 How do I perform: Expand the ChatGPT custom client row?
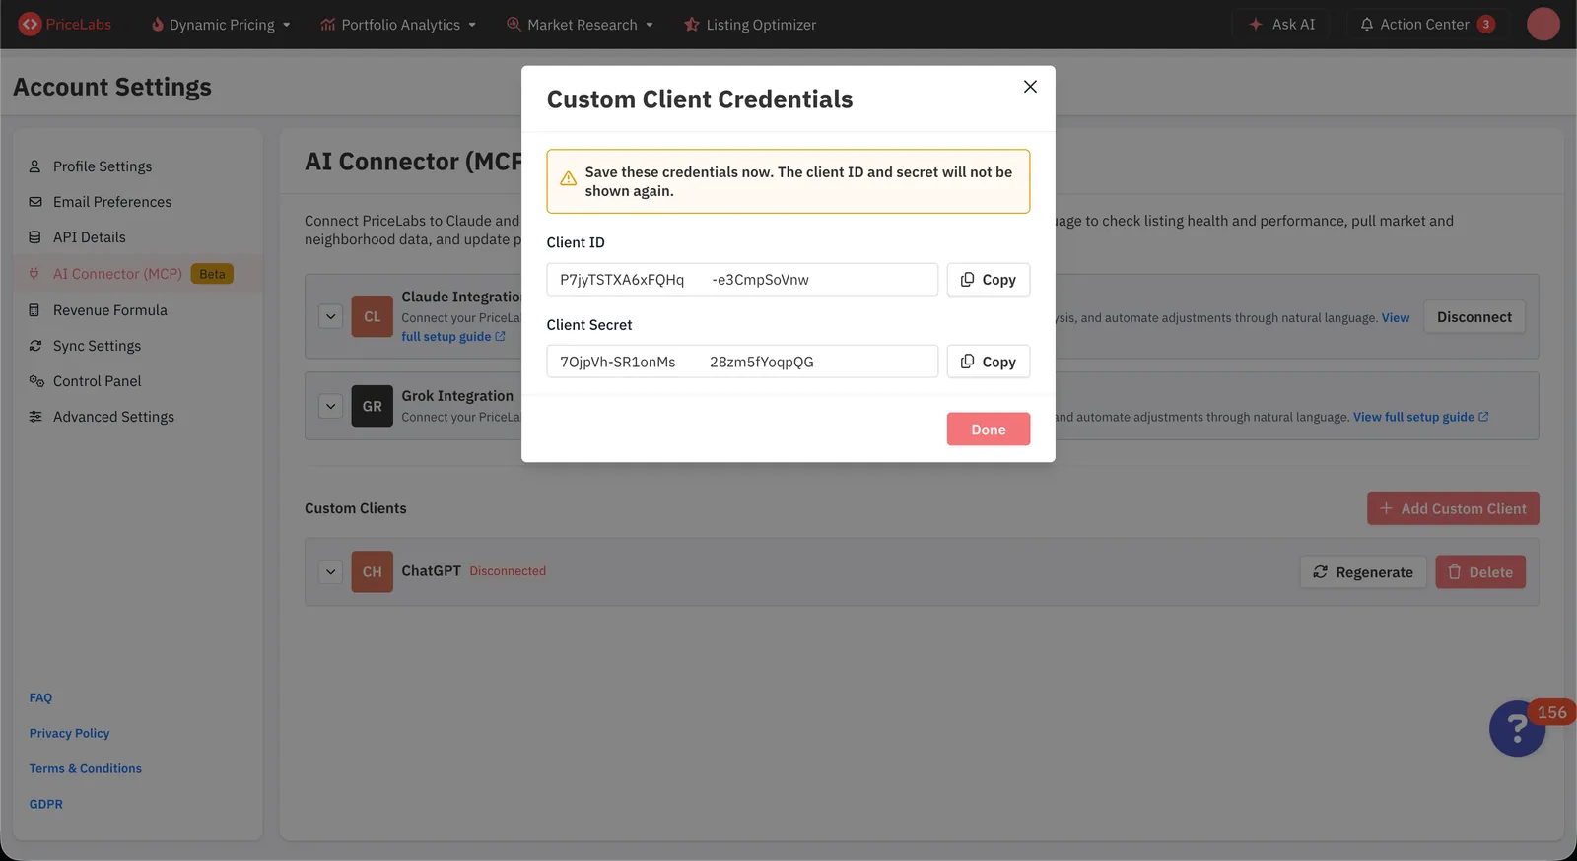click(x=331, y=571)
